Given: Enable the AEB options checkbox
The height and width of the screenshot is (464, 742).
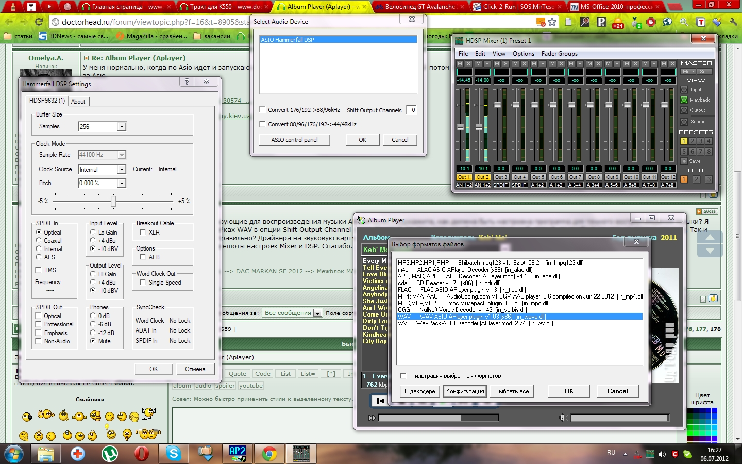Looking at the screenshot, I should 143,257.
